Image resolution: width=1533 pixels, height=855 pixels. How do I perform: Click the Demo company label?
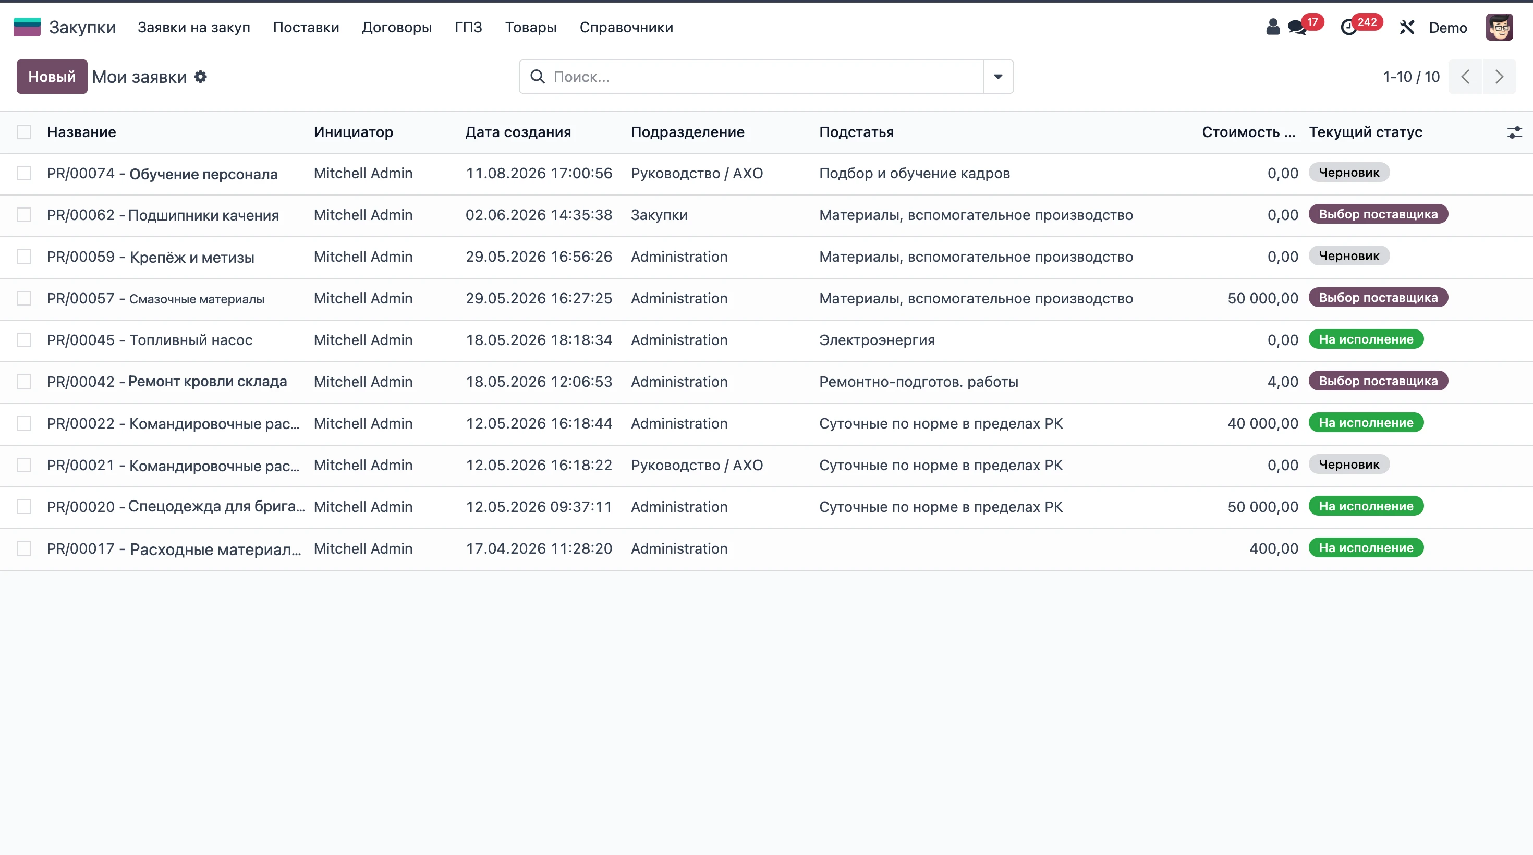click(1448, 27)
